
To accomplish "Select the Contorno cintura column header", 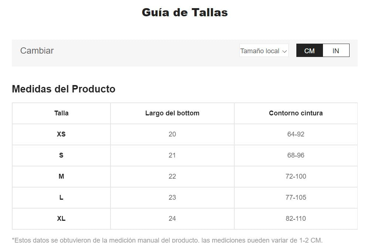I will pos(296,113).
